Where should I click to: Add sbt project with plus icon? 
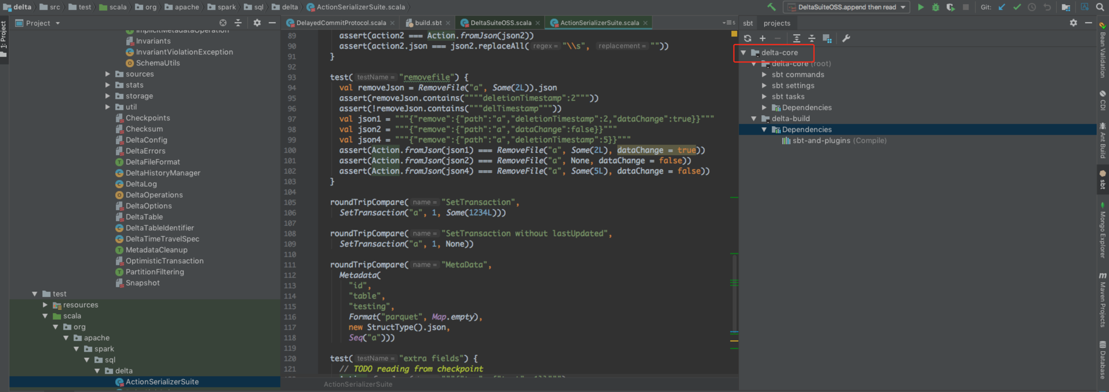(763, 38)
